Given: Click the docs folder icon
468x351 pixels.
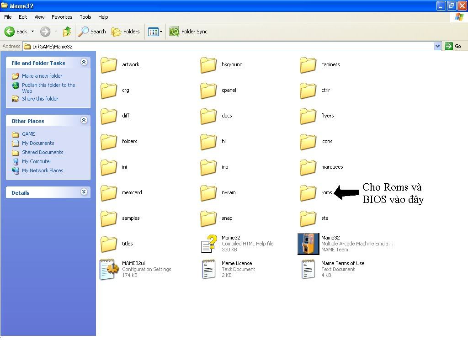Looking at the screenshot, I should [x=208, y=117].
